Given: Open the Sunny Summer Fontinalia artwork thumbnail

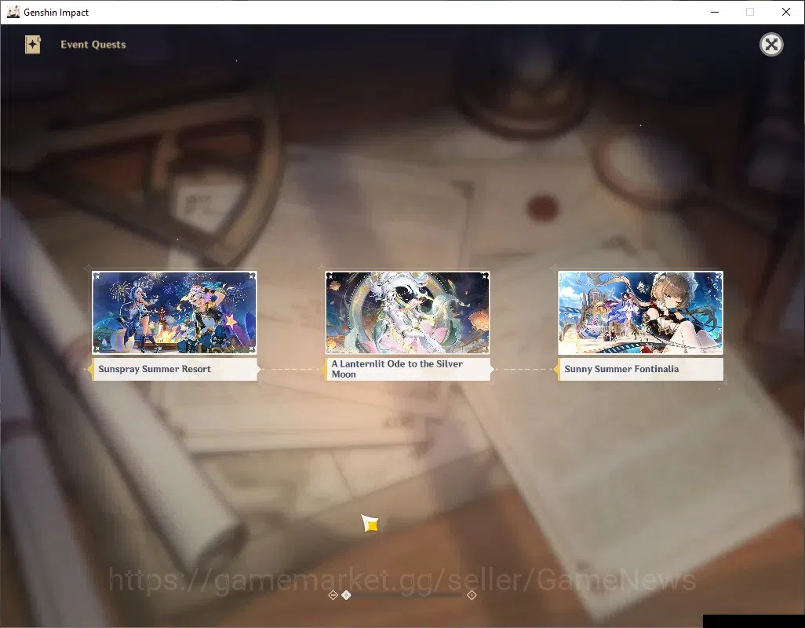Looking at the screenshot, I should pyautogui.click(x=640, y=312).
